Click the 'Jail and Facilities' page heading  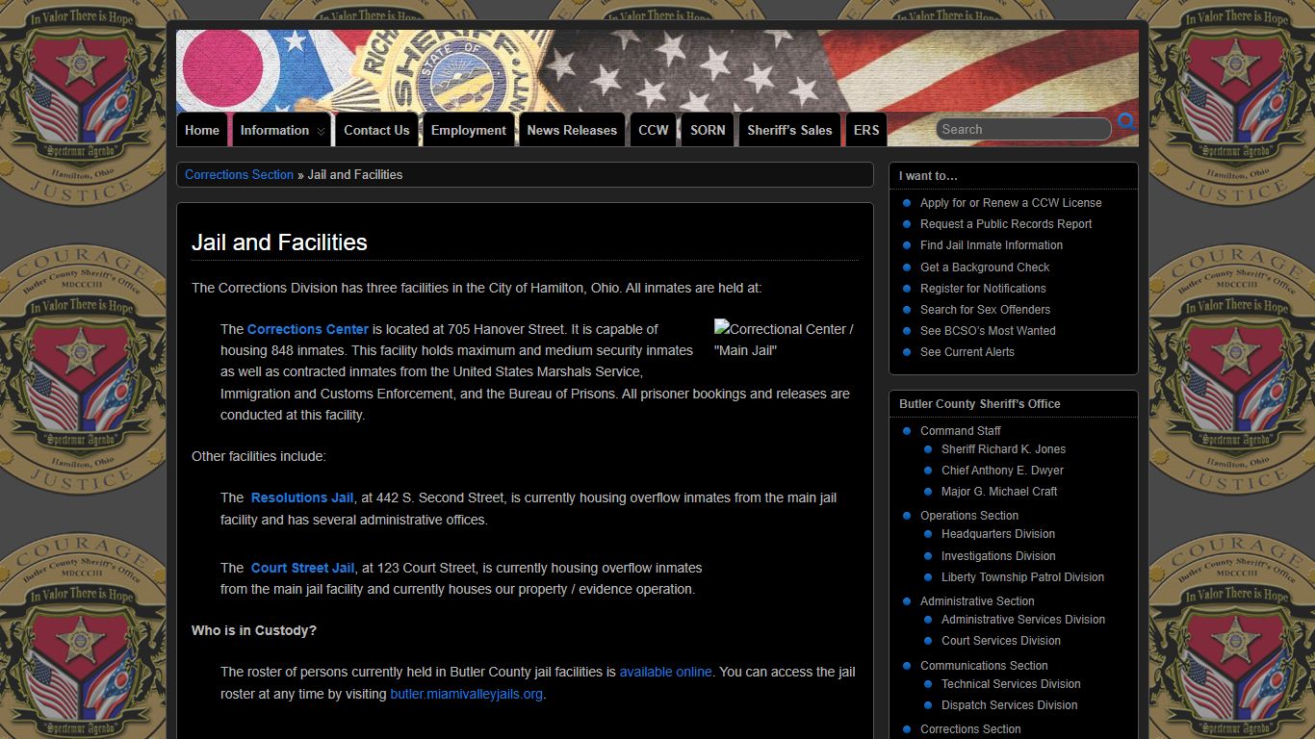pos(279,242)
